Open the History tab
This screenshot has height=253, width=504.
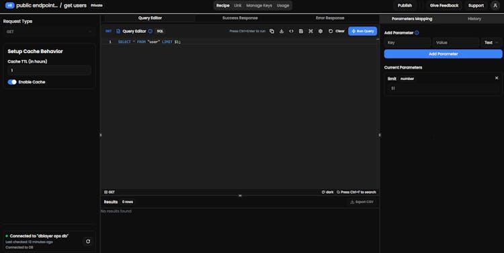tap(474, 19)
